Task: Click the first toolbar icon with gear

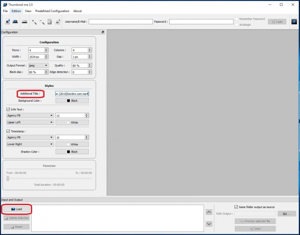Action: (x=8, y=21)
